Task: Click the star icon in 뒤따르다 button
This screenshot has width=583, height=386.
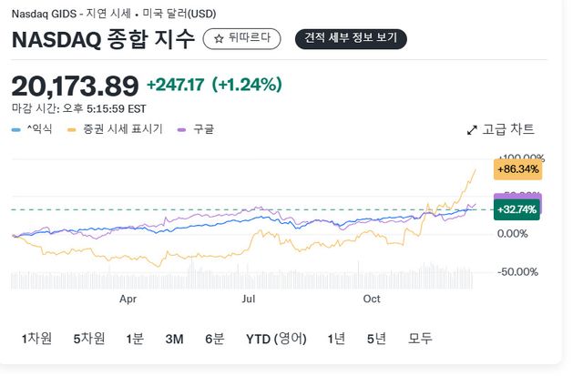Action: pos(219,39)
